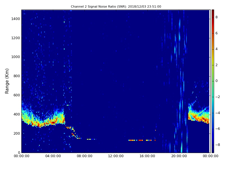Click the 16:00:00 time axis label
Screen dimensions: 225x169
(147, 156)
